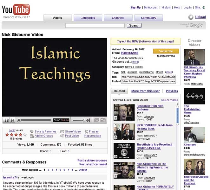Add The Atheists Are Revolting to QuickList
Image resolution: width=210 pixels, height=190 pixels.
115,156
